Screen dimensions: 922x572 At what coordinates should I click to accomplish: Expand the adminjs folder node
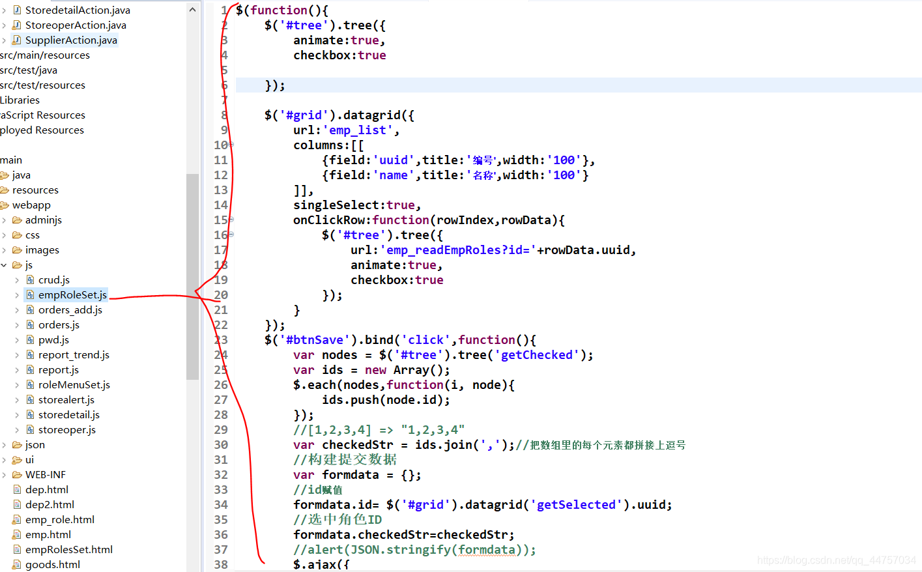click(x=4, y=220)
